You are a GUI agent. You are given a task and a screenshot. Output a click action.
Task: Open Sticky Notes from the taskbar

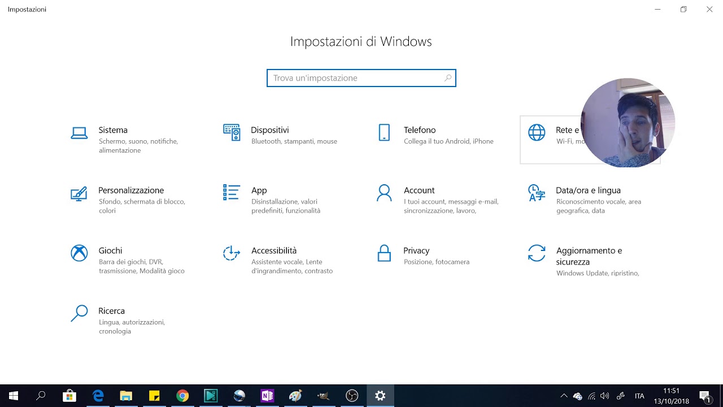point(154,396)
